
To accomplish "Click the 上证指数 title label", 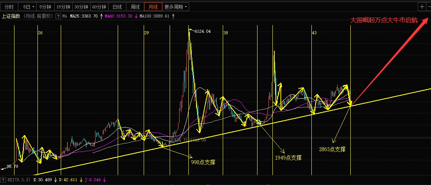I will 11,16.
